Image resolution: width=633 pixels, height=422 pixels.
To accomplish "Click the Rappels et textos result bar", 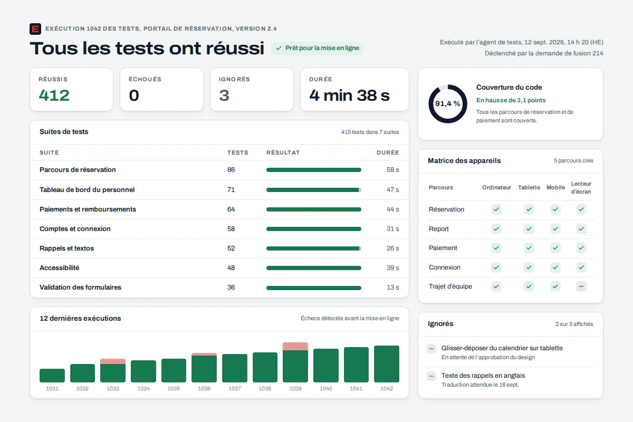I will pos(314,248).
